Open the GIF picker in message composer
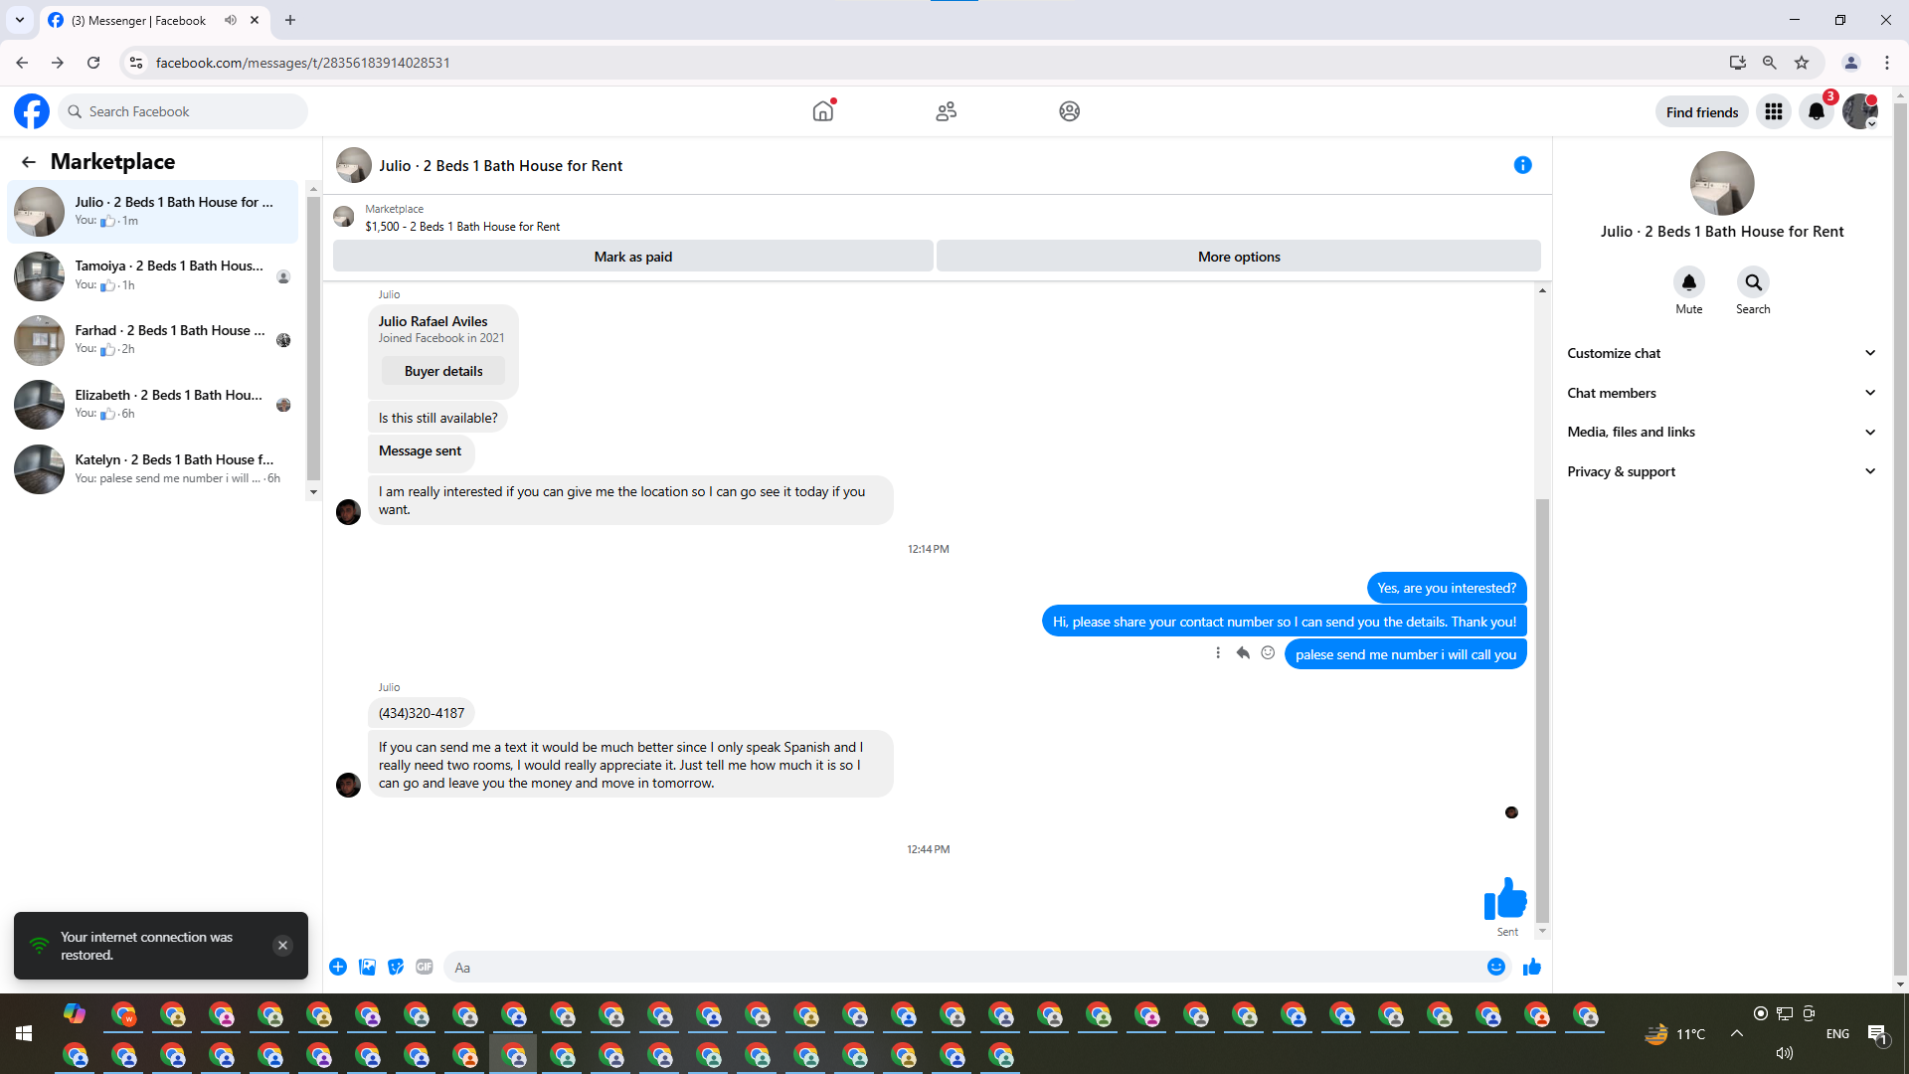The width and height of the screenshot is (1909, 1074). pyautogui.click(x=425, y=967)
